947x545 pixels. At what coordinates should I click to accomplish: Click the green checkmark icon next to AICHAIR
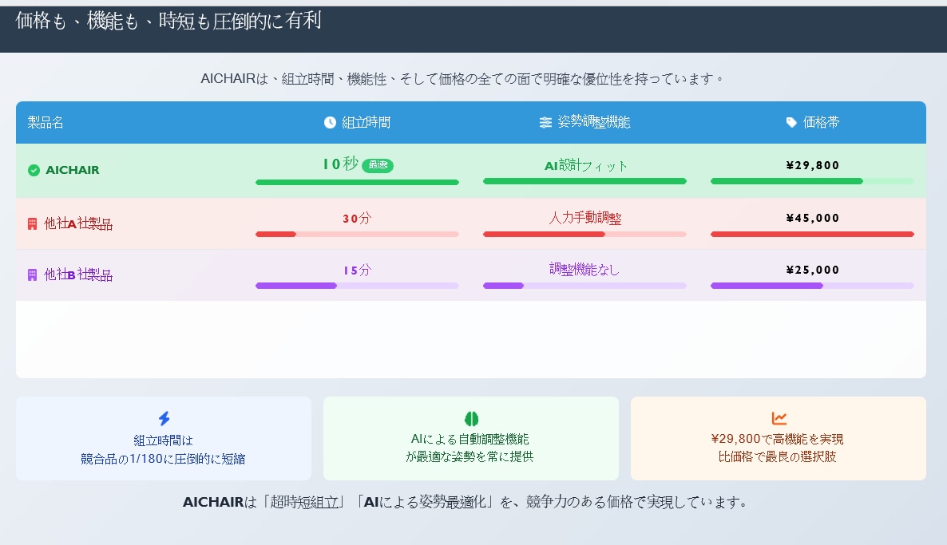[34, 170]
